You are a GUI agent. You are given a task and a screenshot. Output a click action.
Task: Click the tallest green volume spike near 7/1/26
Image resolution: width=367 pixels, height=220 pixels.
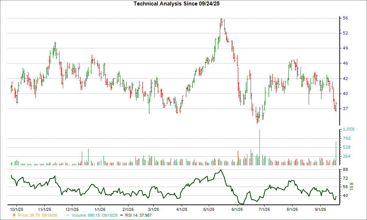click(259, 147)
